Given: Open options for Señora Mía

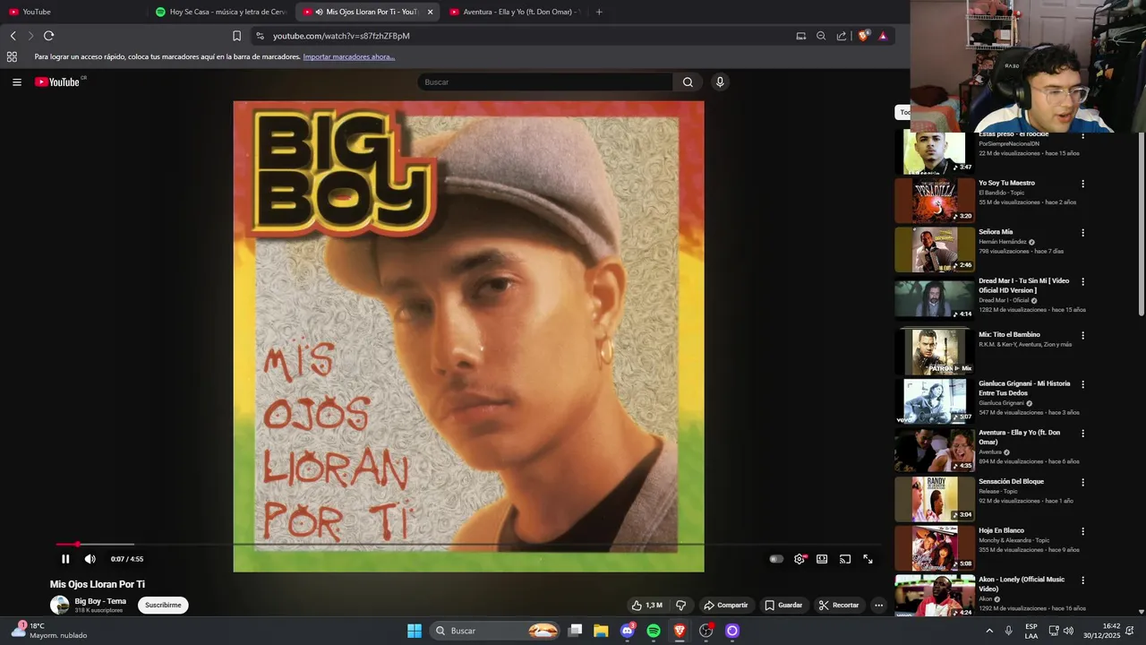Looking at the screenshot, I should point(1082,233).
